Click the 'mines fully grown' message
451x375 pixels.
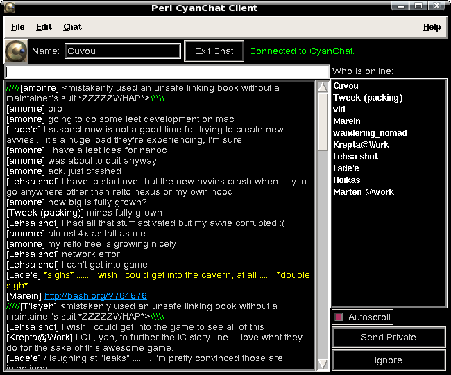pyautogui.click(x=124, y=213)
